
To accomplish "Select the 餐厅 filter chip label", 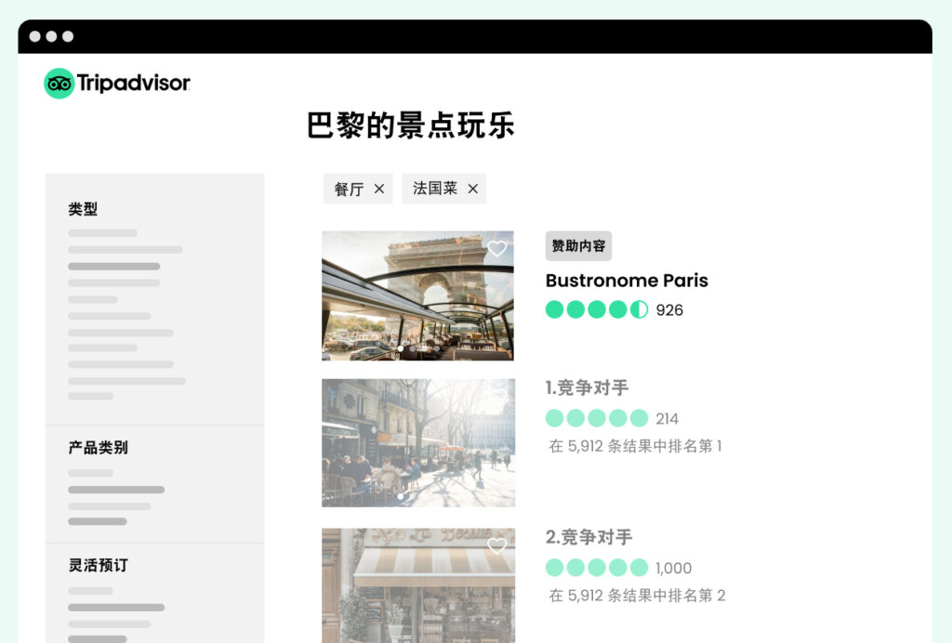I will point(350,189).
